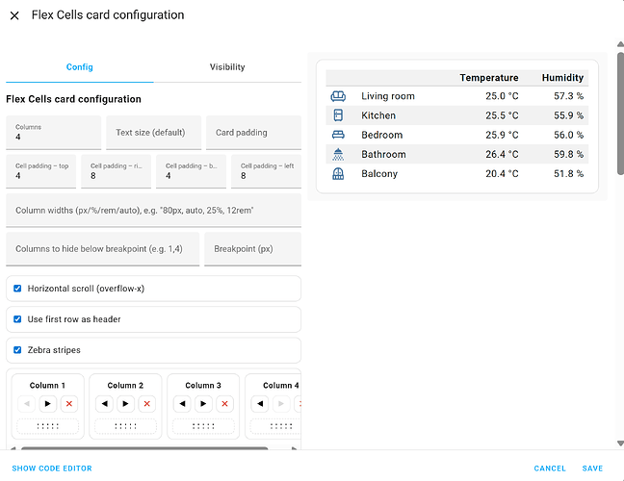
Task: Turn off Zebra stripes
Action: pyautogui.click(x=17, y=349)
